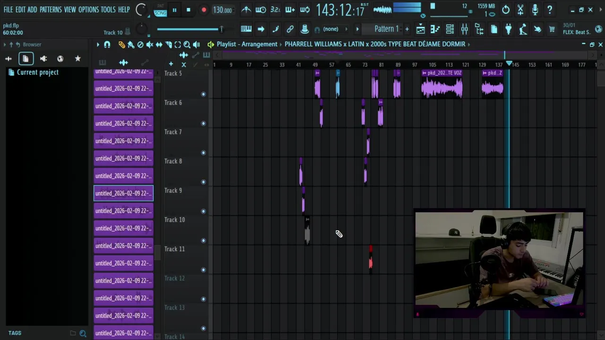Click the undo history circular arrow icon

pyautogui.click(x=506, y=9)
